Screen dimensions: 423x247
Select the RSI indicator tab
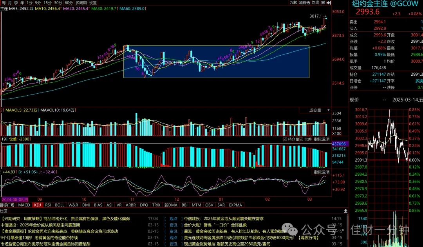point(48,205)
